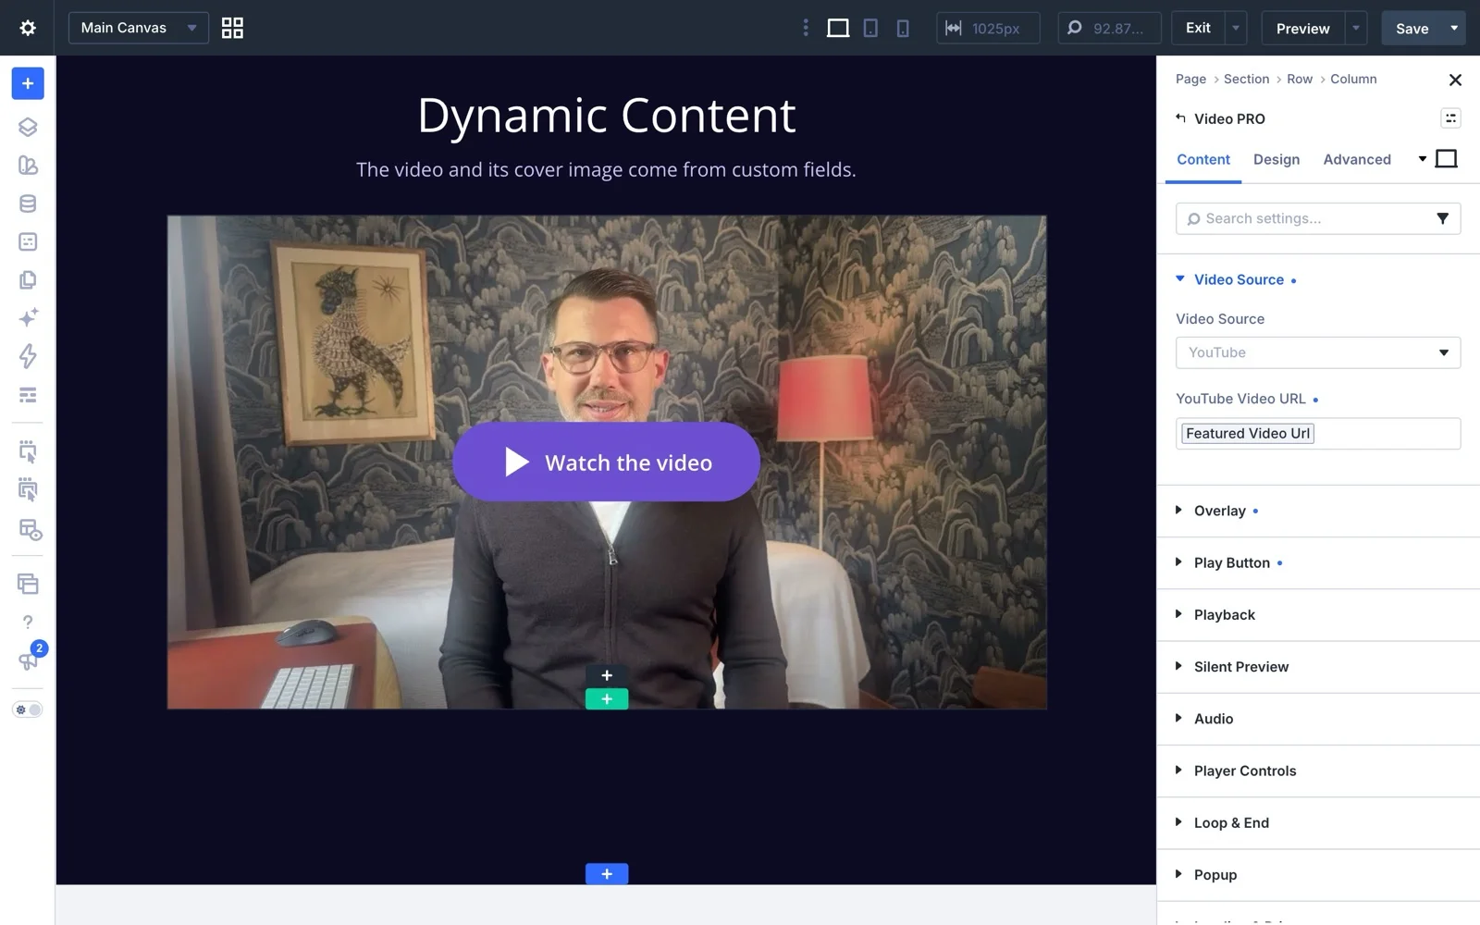The height and width of the screenshot is (925, 1480).
Task: Click the square panel layout icon
Action: click(x=1447, y=159)
